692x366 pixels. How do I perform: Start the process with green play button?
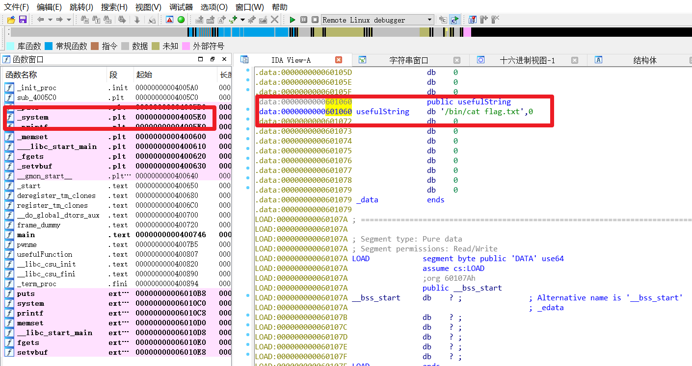(x=293, y=20)
